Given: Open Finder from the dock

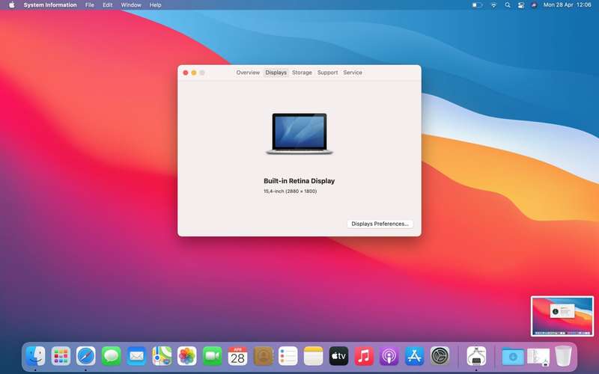Looking at the screenshot, I should [35, 356].
